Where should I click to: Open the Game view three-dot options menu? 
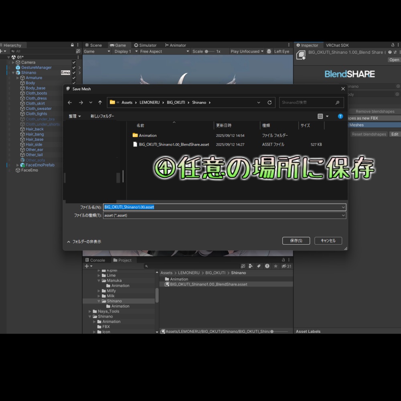[289, 45]
